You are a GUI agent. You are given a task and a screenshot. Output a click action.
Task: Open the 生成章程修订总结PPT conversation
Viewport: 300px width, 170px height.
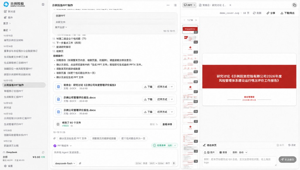tap(16, 63)
